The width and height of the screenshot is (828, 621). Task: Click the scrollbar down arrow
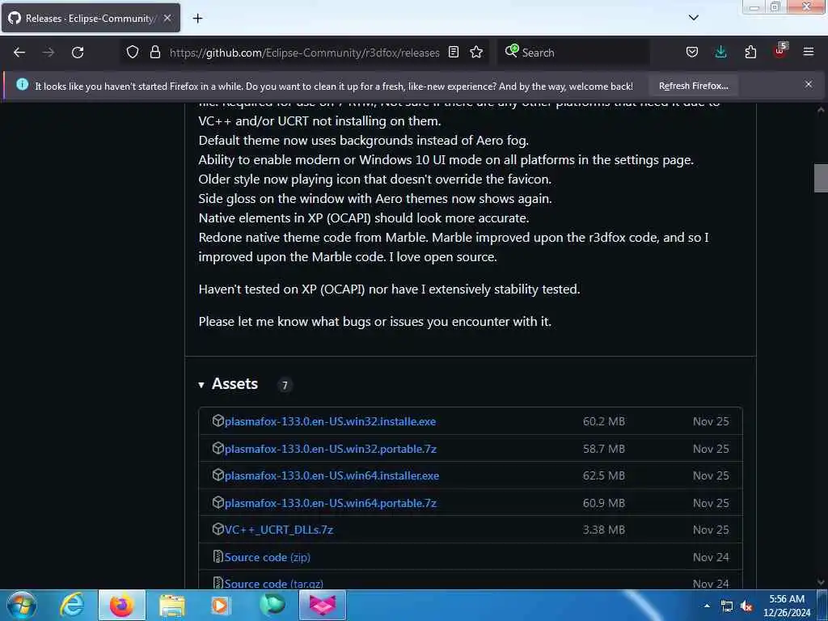tap(821, 582)
